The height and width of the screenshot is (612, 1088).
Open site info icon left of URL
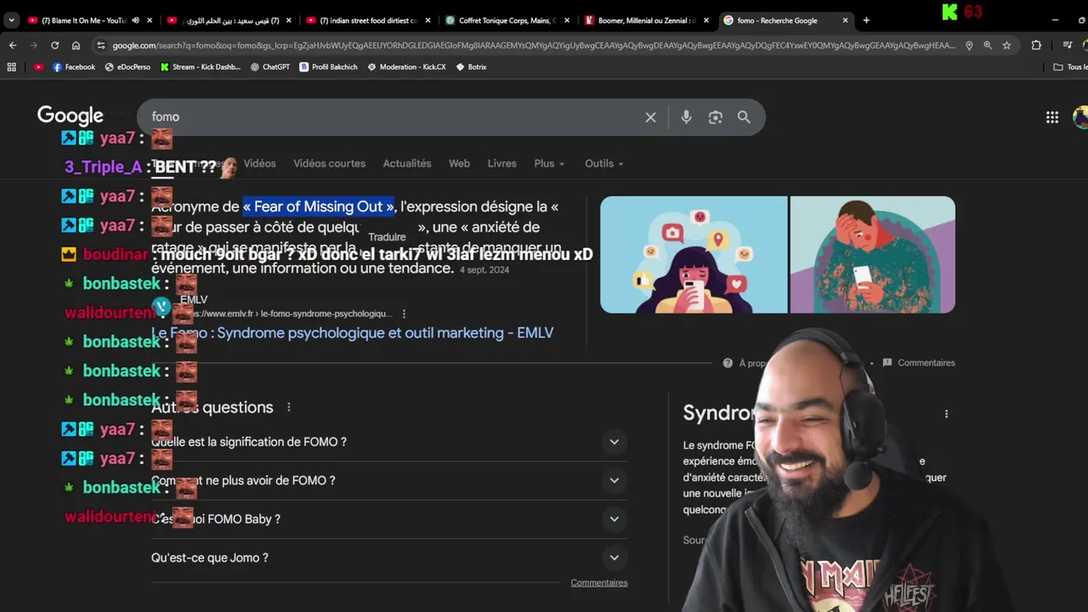(101, 45)
